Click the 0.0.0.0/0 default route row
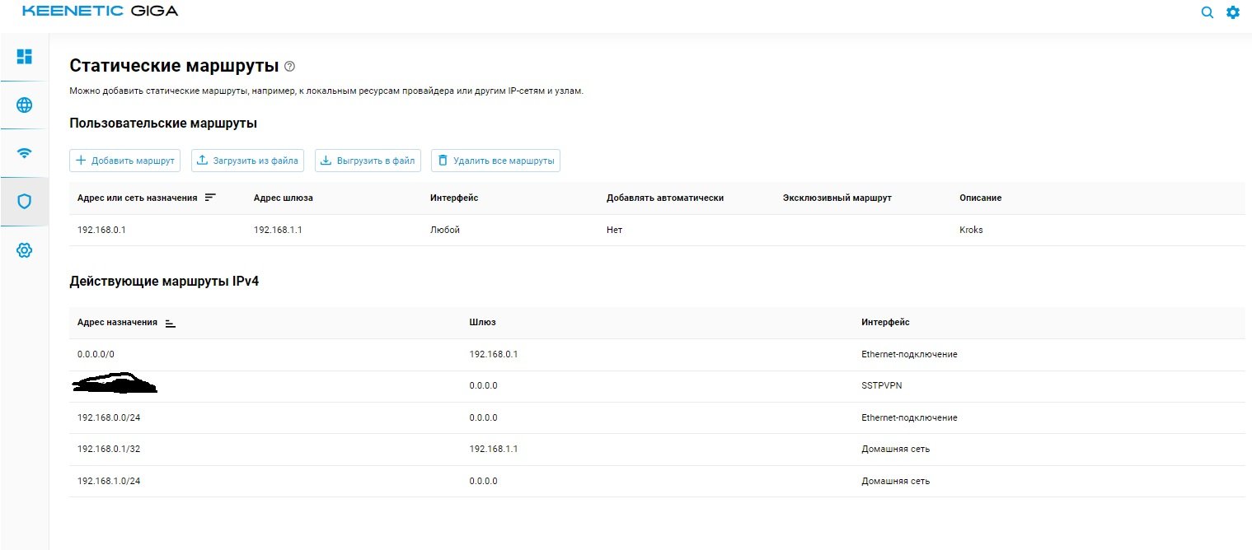This screenshot has height=550, width=1252. pos(92,354)
